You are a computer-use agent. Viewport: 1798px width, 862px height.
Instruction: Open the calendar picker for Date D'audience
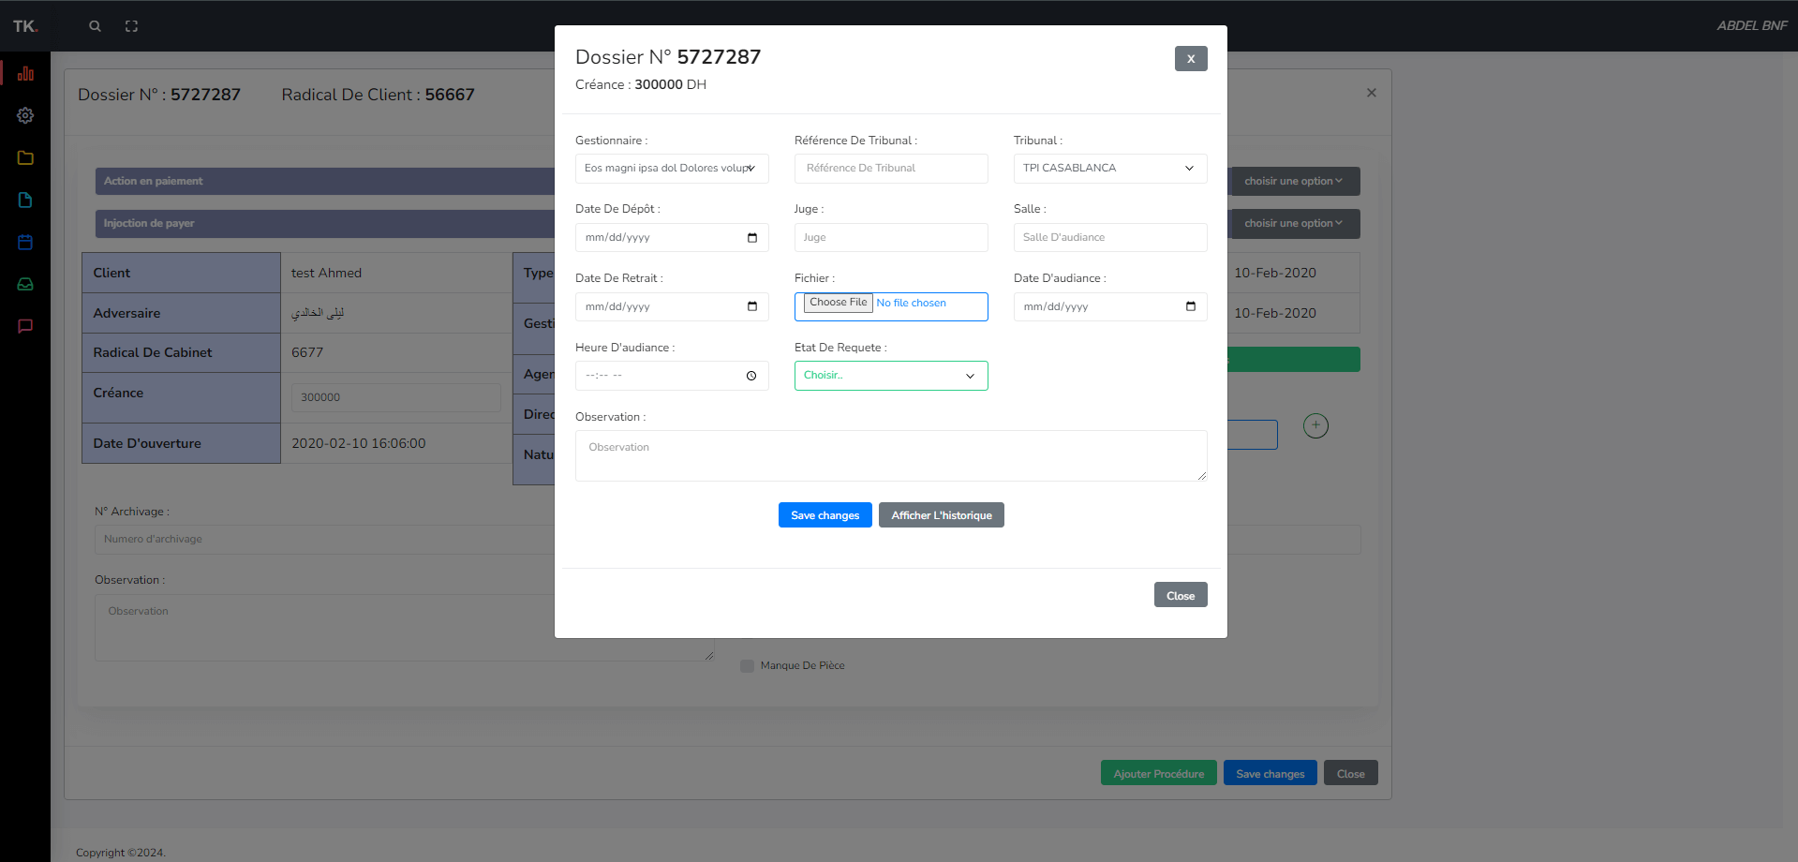coord(1191,306)
